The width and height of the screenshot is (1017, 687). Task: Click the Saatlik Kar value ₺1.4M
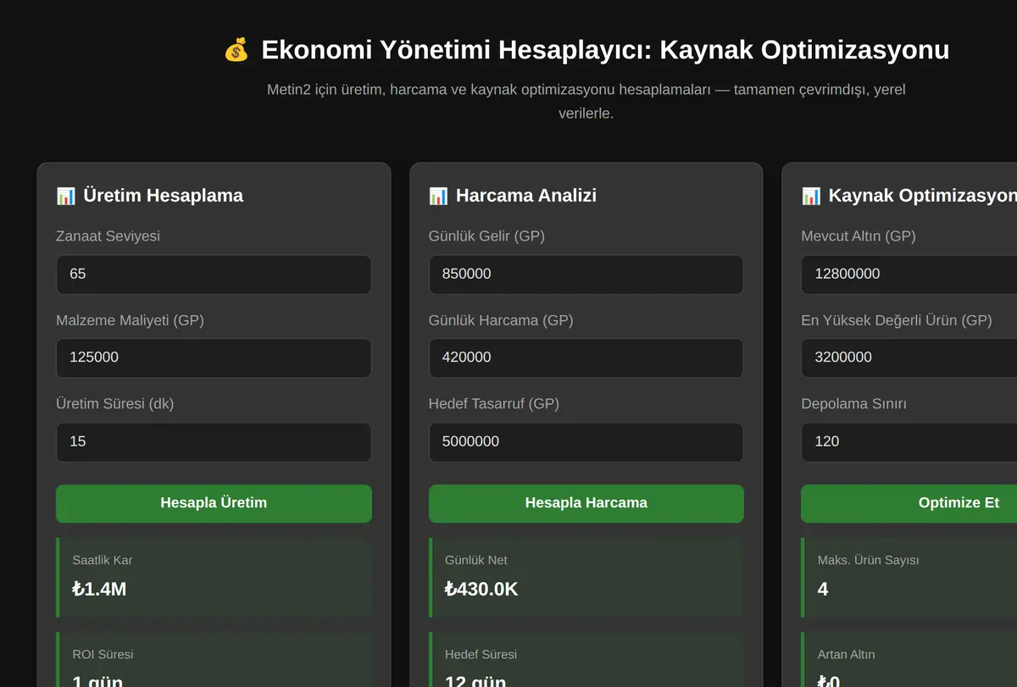[x=99, y=589]
